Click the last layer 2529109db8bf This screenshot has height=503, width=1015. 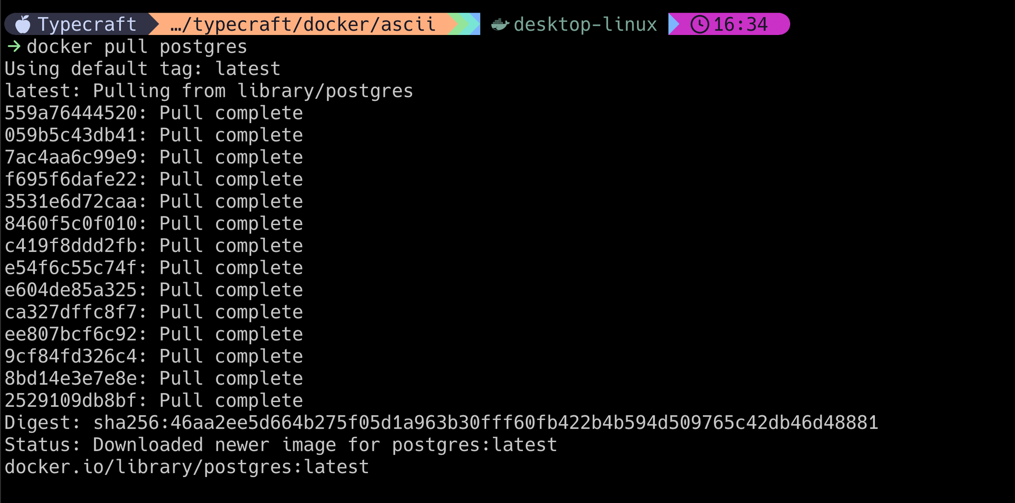(71, 401)
